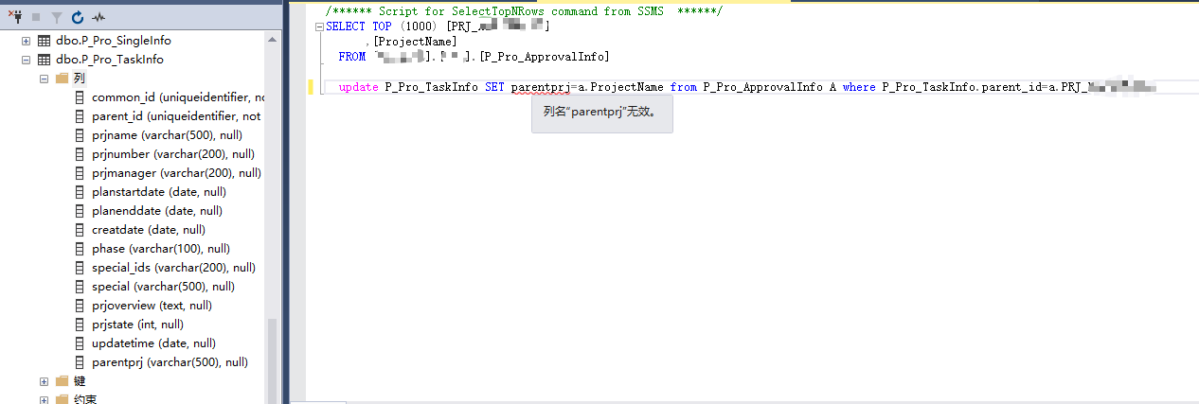Select creatdate (date, null) row
The width and height of the screenshot is (1199, 404).
[149, 230]
